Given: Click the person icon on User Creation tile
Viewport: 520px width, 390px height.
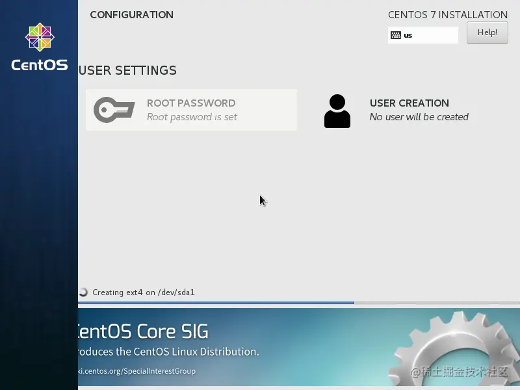Looking at the screenshot, I should coord(337,110).
